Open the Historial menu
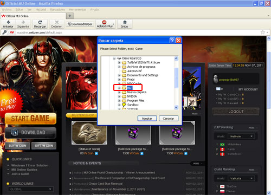 41,10
